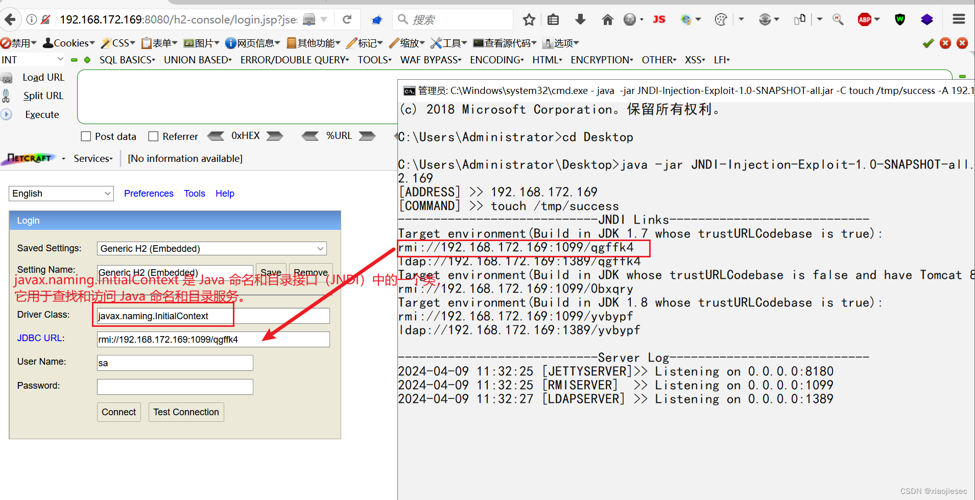Enable the Post data checkbox
This screenshot has width=975, height=500.
coord(86,136)
